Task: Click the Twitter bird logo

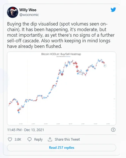Action: [113, 10]
